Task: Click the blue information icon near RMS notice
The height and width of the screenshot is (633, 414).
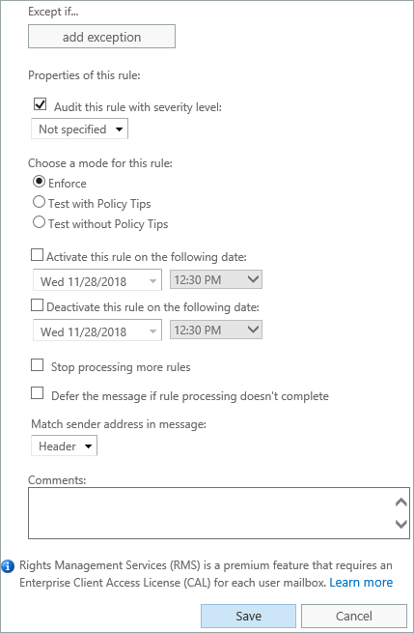Action: point(8,566)
